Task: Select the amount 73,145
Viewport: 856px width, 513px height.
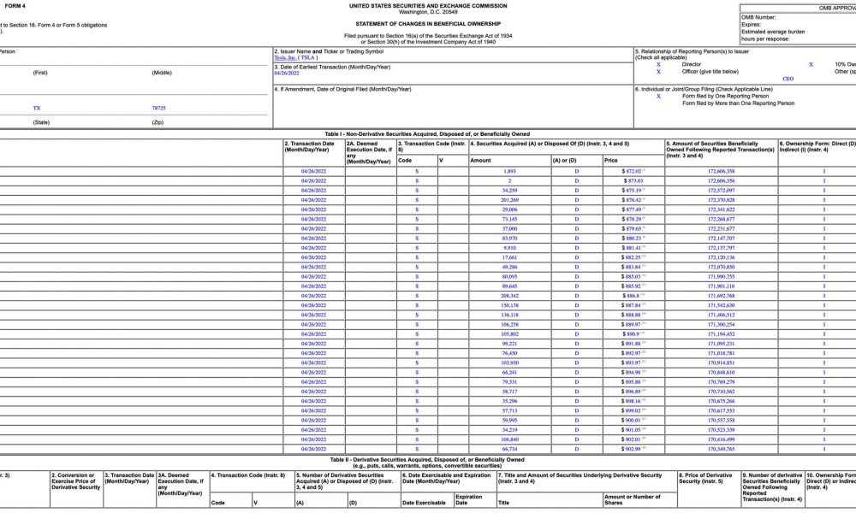Action: 509,219
